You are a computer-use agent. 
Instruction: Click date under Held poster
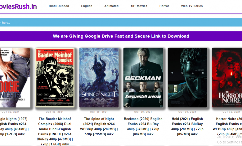[187, 112]
